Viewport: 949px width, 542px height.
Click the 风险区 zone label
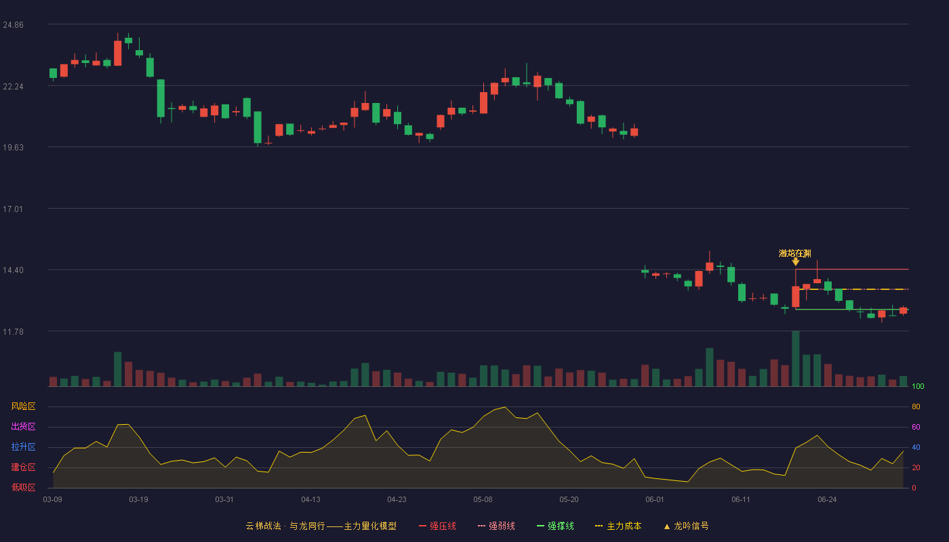[x=23, y=406]
